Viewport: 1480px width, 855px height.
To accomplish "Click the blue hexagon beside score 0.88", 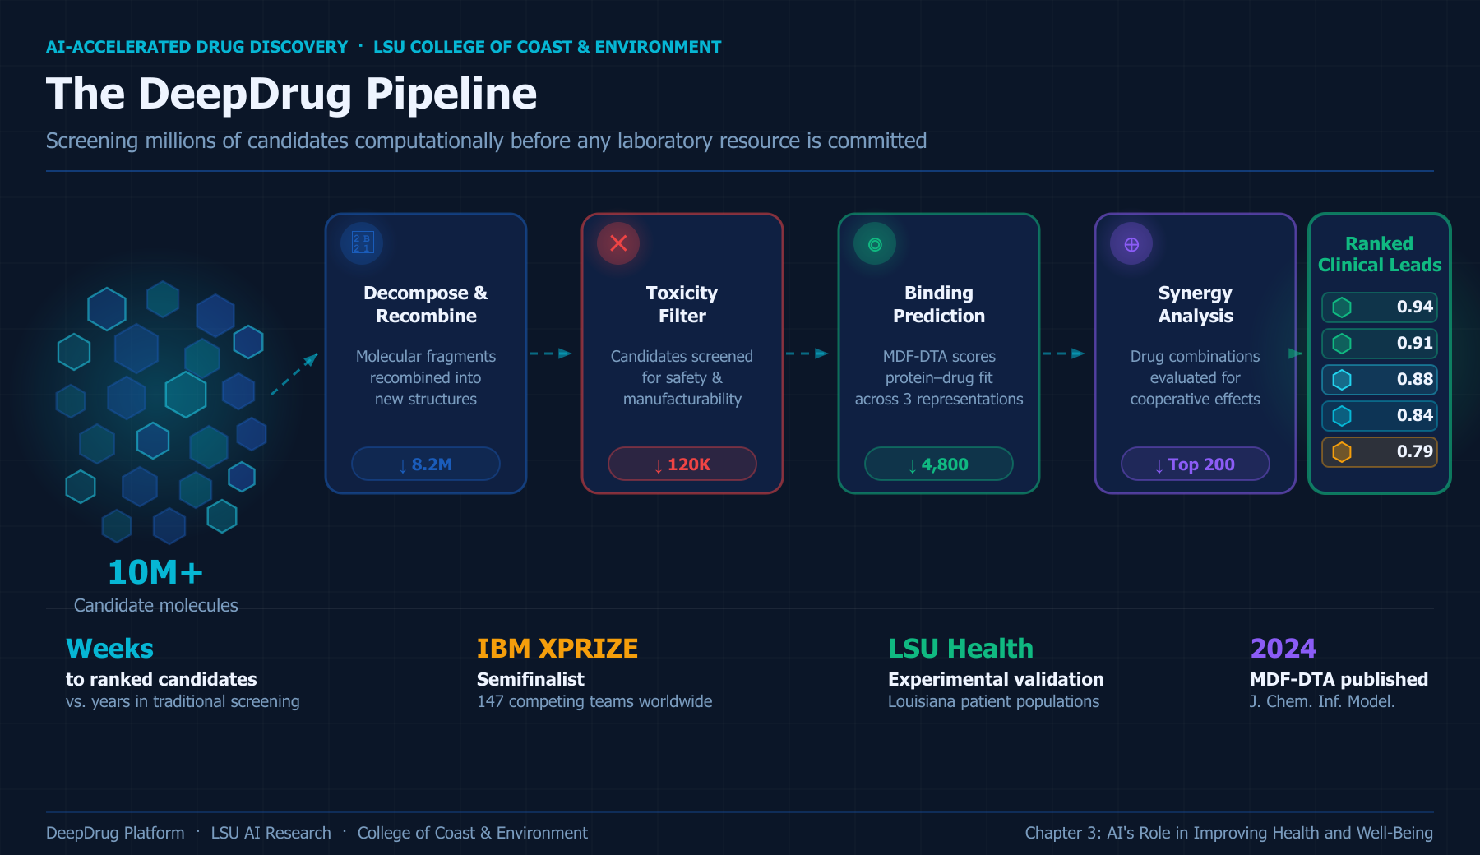I will tap(1342, 379).
